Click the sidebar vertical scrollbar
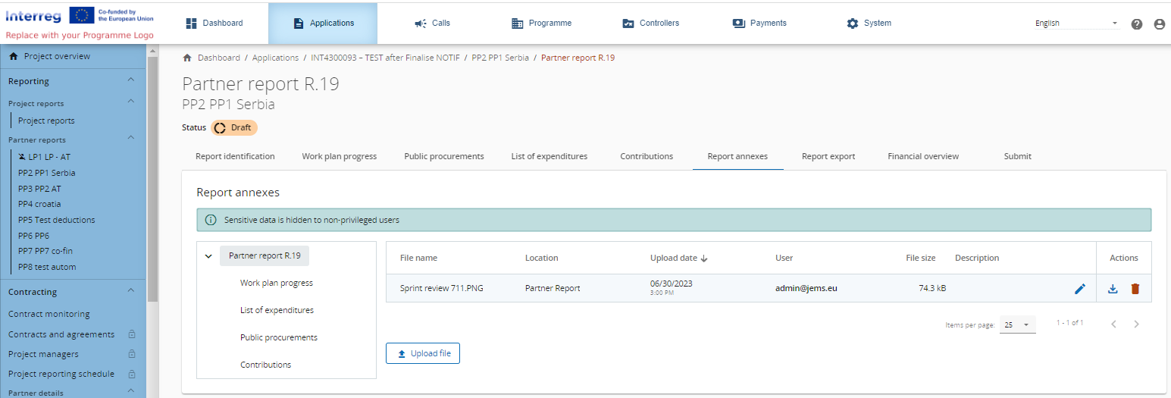Screen dimensions: 1171x398 pos(152,174)
